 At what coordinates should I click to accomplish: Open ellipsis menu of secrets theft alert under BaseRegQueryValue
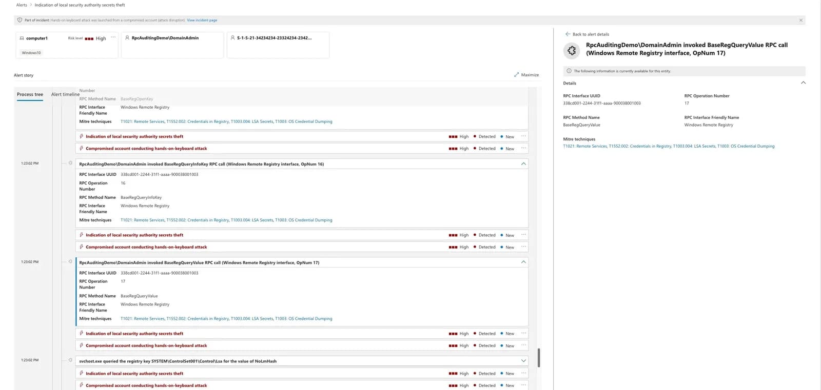[x=523, y=333]
